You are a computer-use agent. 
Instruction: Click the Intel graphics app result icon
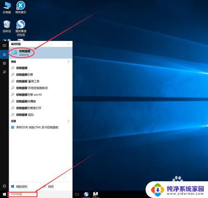pos(12,127)
